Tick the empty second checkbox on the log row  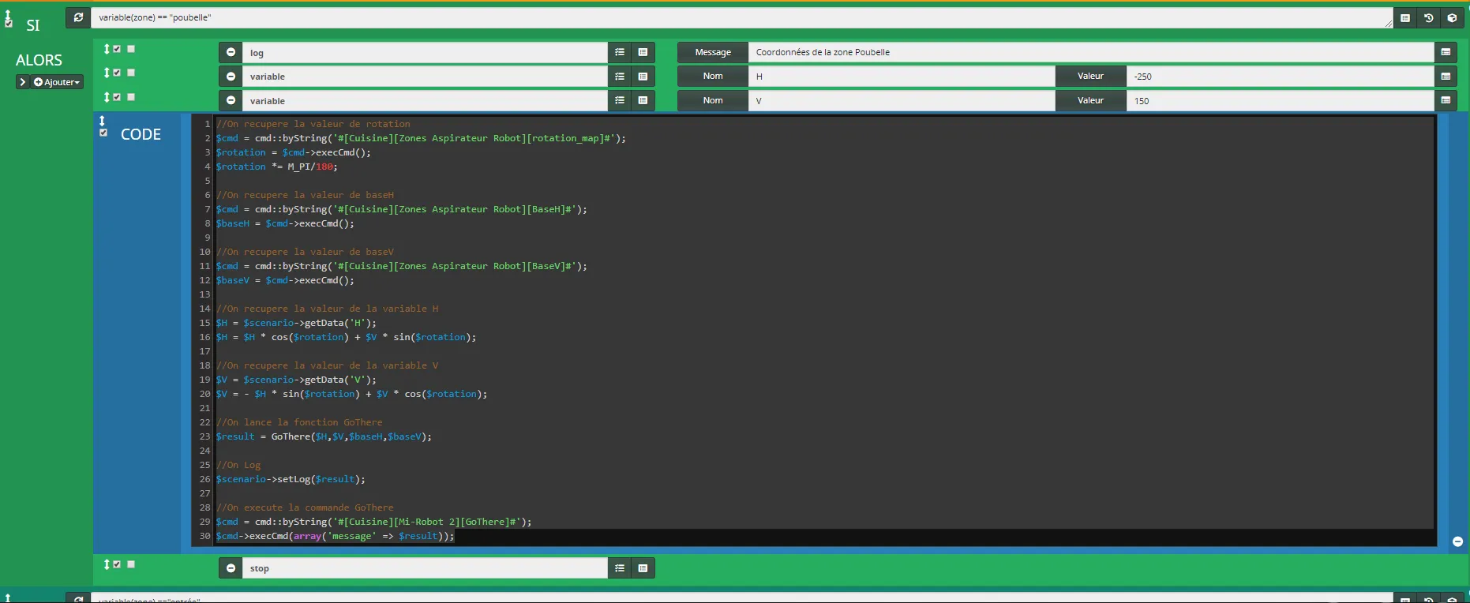[131, 49]
